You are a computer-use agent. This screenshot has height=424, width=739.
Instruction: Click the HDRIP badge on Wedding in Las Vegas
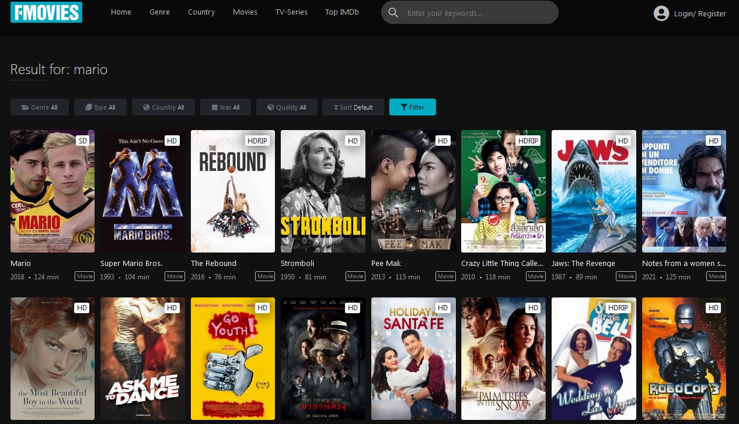tap(618, 307)
